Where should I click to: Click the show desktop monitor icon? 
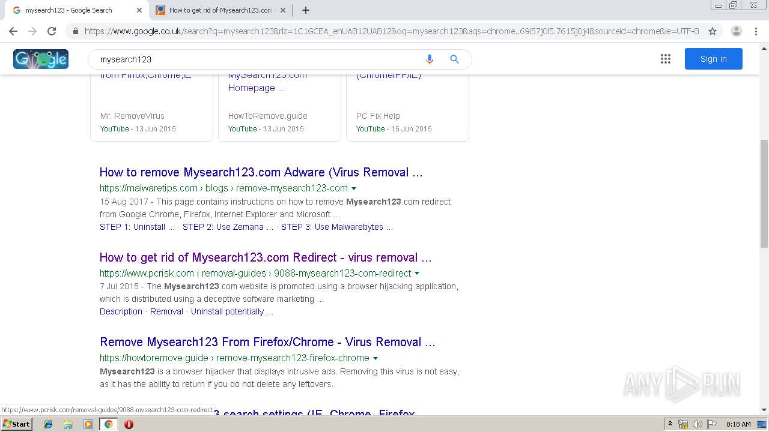762,424
